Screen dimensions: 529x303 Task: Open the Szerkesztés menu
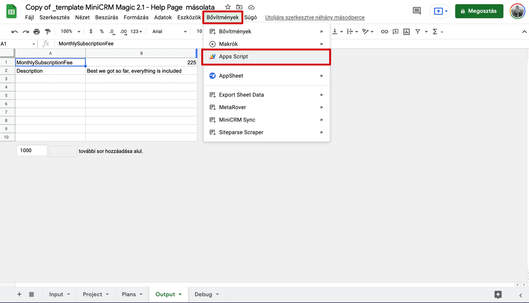55,17
